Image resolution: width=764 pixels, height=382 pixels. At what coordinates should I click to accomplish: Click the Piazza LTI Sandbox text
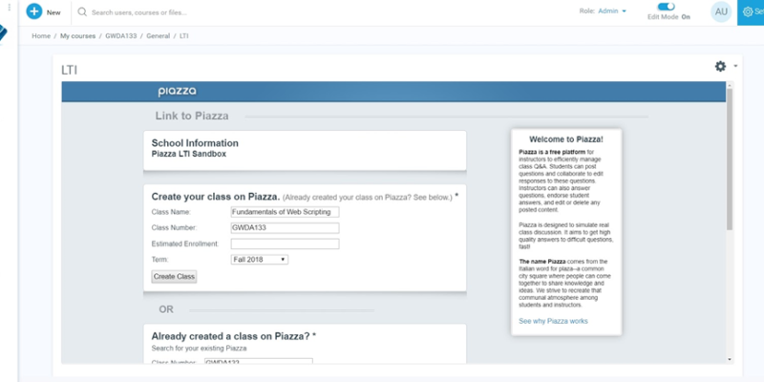tap(188, 154)
